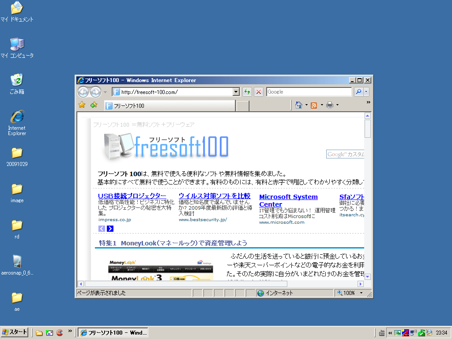Expand the Print dropdown arrow
The width and height of the screenshot is (452, 339).
coord(338,105)
